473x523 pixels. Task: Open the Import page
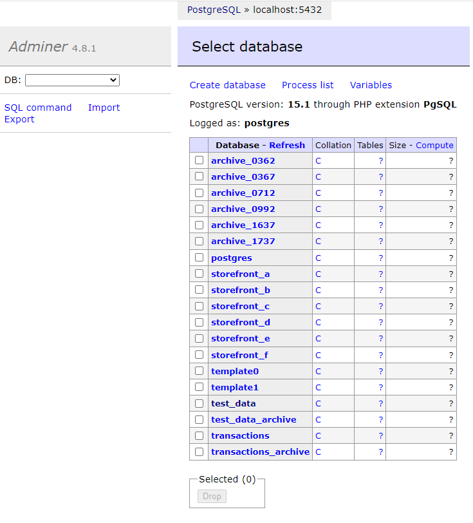(104, 108)
